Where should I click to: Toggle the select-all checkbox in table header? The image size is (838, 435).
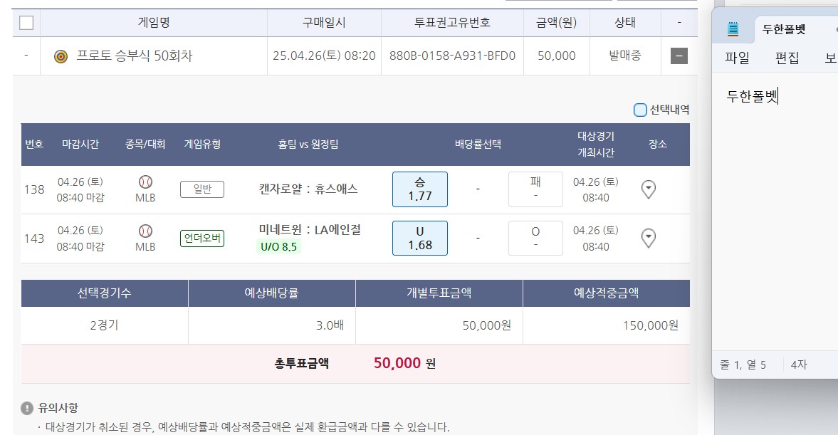click(x=26, y=23)
